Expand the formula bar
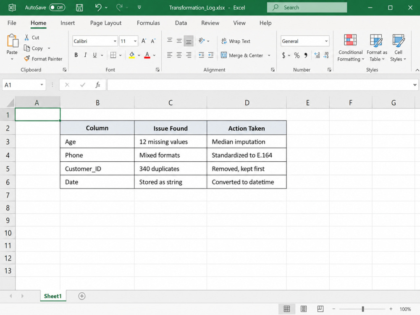This screenshot has width=420, height=315. tap(415, 85)
